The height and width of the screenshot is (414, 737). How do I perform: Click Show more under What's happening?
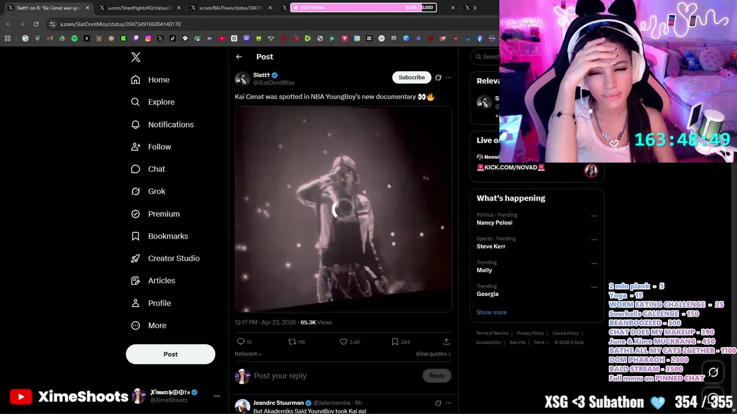pos(492,312)
